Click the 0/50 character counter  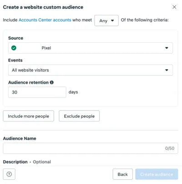click(x=170, y=148)
